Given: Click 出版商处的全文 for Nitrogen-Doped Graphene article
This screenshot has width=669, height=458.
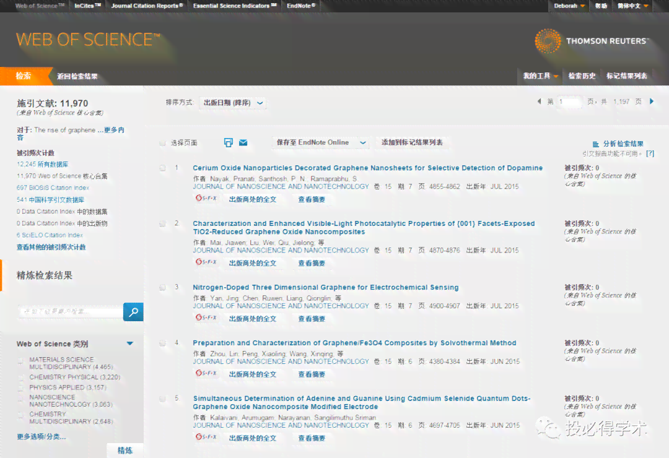Looking at the screenshot, I should 253,319.
